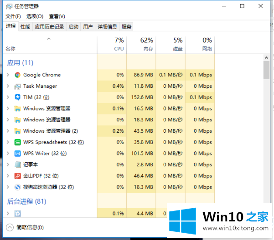
Task: Sort by the 名称 column header
Action: click(50, 45)
